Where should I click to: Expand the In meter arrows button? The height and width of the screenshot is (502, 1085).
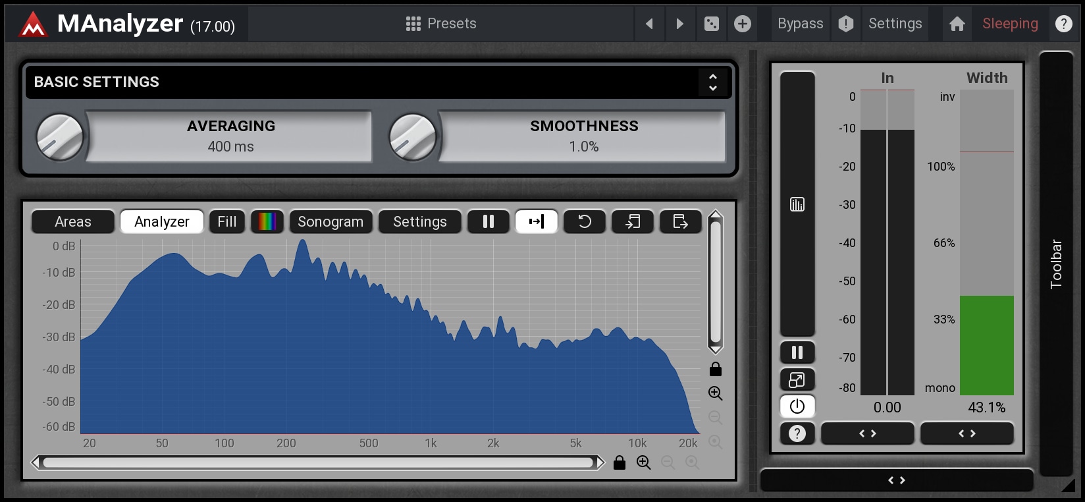pyautogui.click(x=867, y=433)
